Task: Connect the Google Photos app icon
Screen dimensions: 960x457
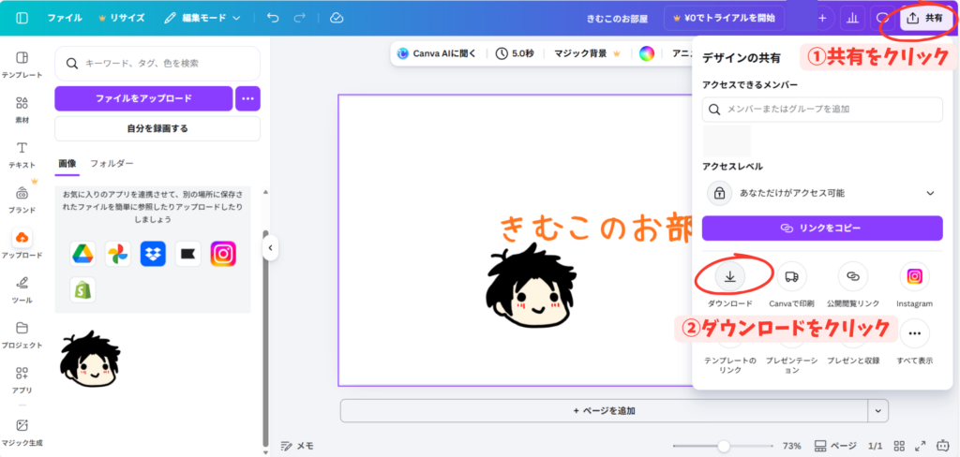Action: click(117, 254)
